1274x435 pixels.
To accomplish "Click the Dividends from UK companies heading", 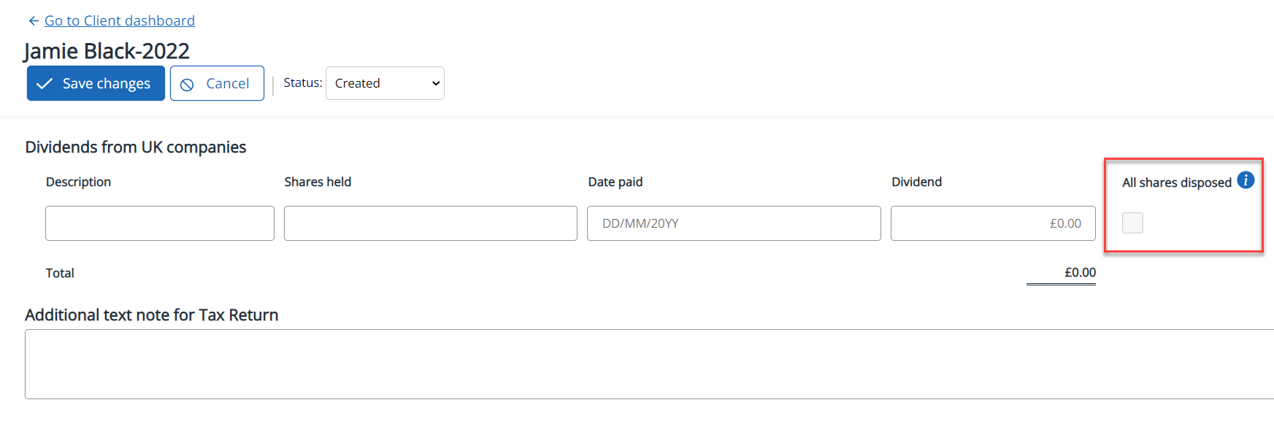I will (136, 147).
